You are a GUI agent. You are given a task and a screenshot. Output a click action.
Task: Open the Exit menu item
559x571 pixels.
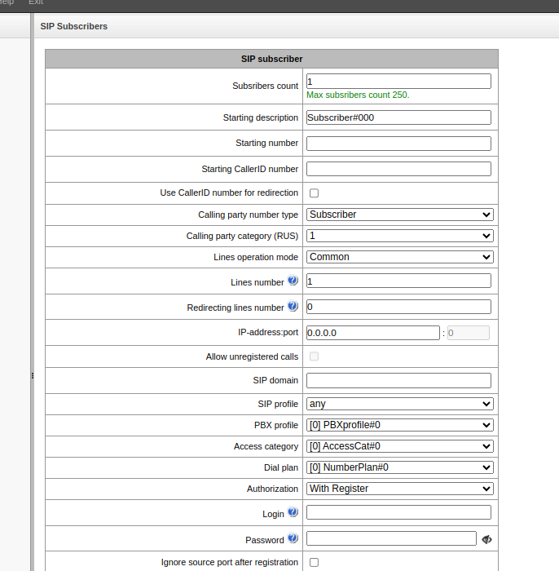tap(36, 2)
